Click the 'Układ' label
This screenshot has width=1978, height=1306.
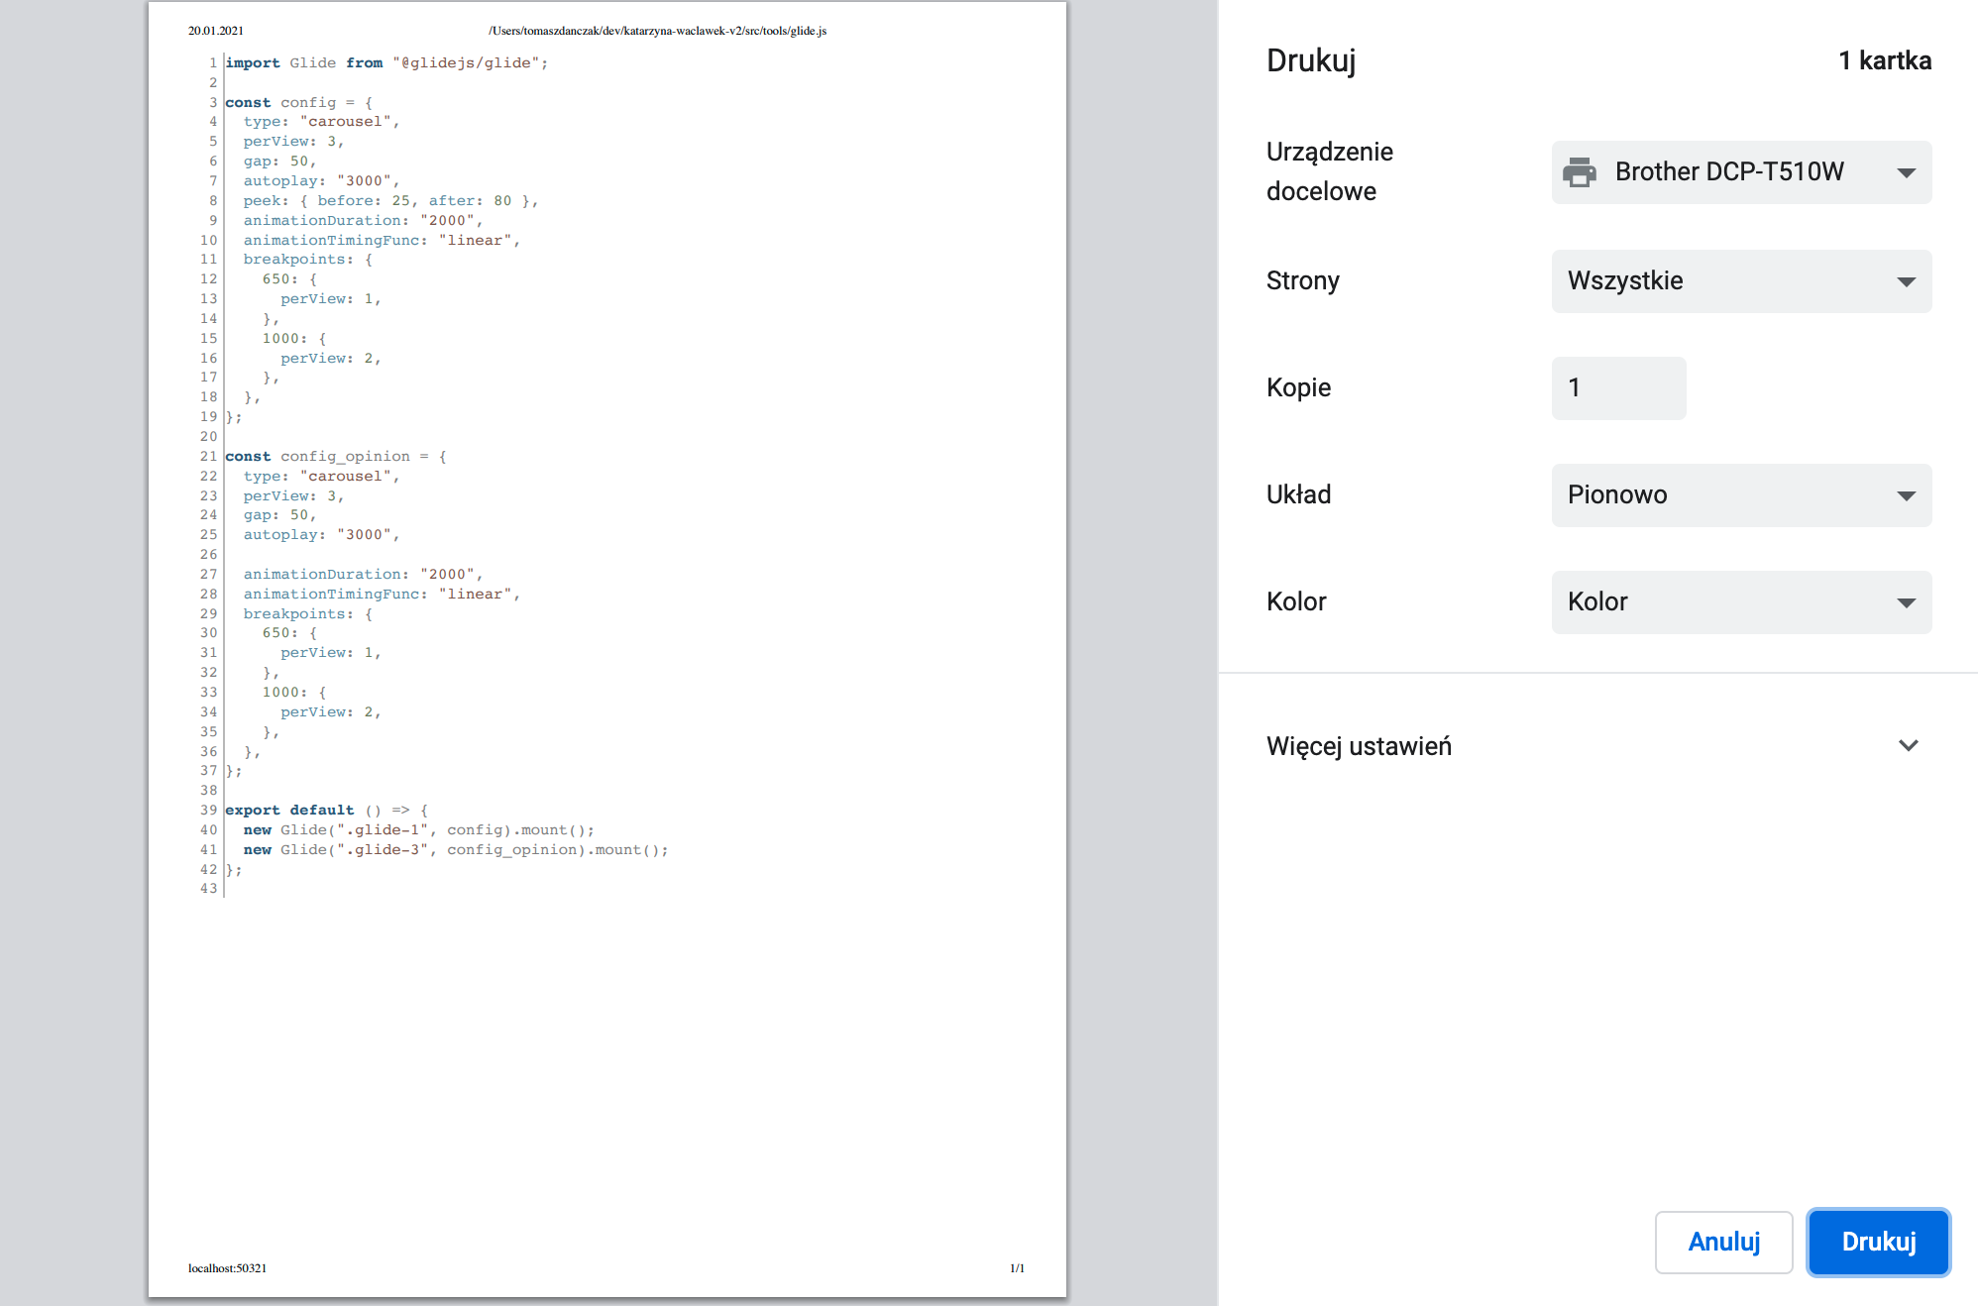[x=1298, y=495]
